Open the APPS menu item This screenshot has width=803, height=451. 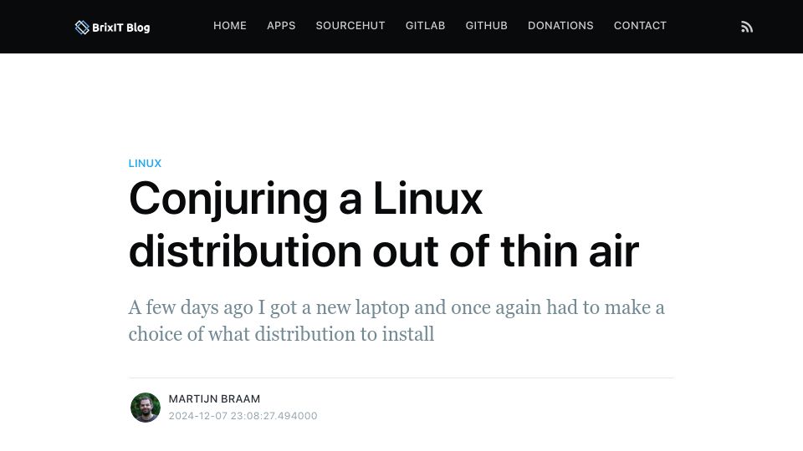coord(281,26)
